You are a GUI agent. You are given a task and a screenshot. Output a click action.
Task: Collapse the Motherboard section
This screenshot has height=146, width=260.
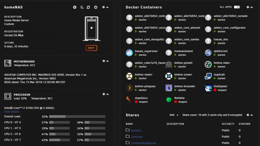(108, 61)
